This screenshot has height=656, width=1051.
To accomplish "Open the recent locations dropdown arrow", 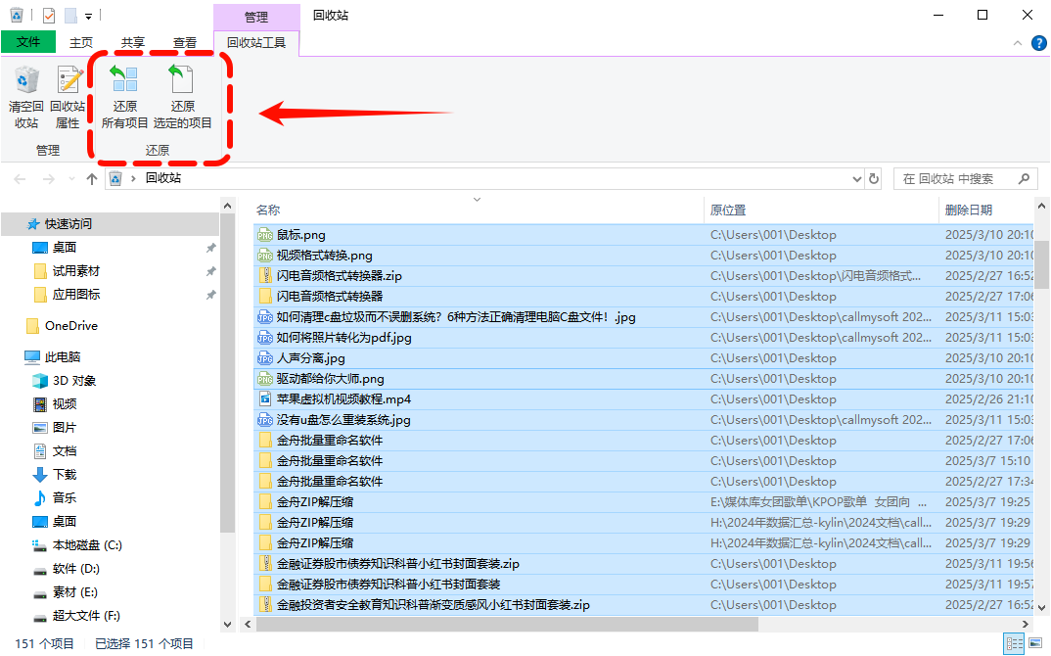I will tap(71, 179).
